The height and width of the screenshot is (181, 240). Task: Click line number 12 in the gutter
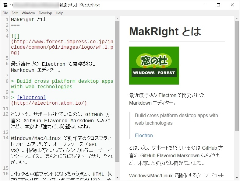click(5, 114)
